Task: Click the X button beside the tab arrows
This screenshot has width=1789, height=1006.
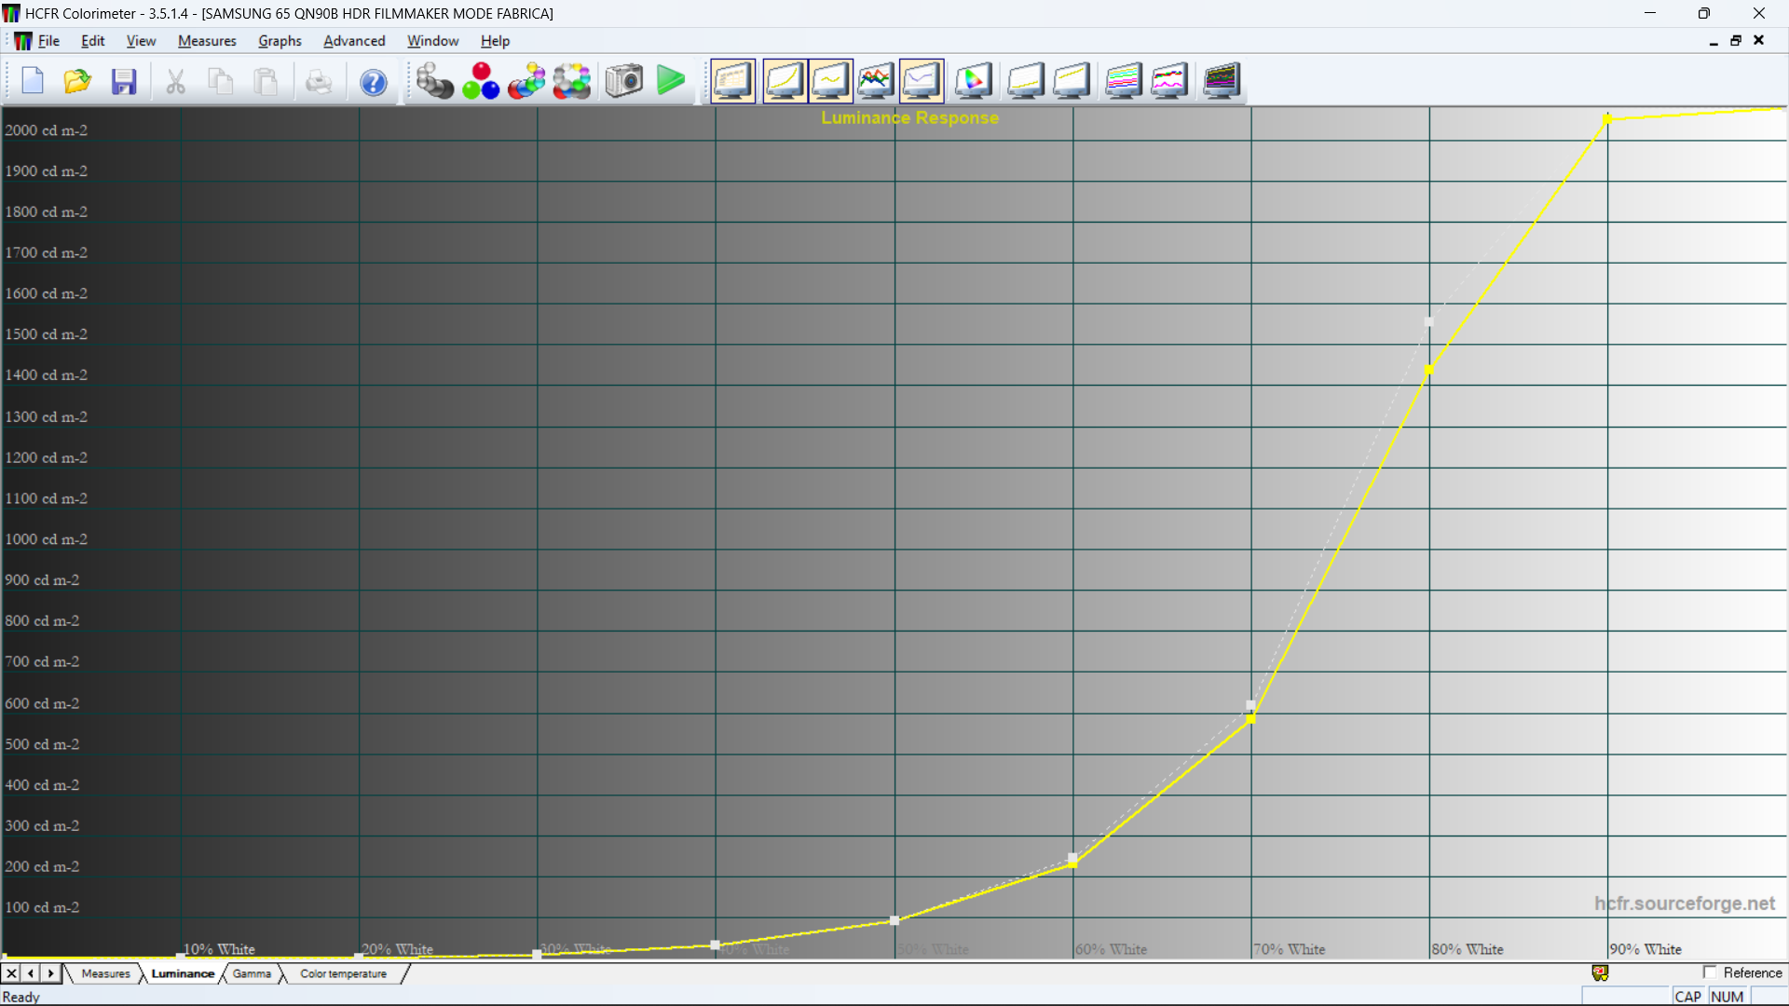Action: tap(11, 973)
